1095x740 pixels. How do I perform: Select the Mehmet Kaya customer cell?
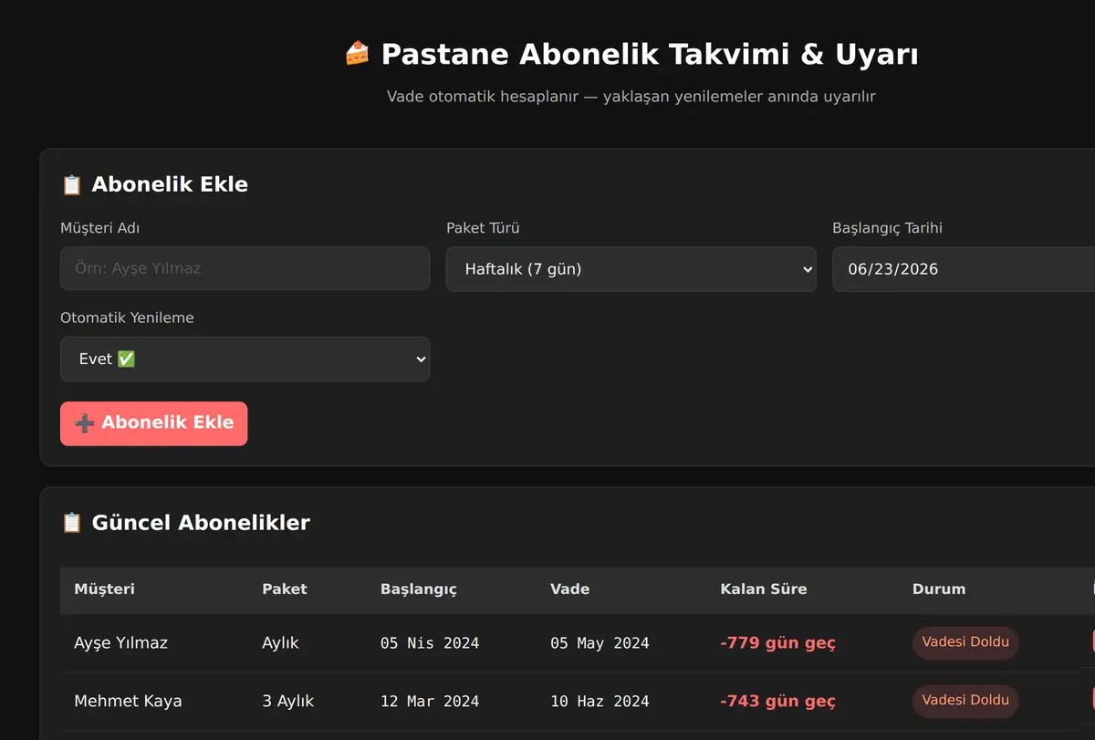(128, 702)
